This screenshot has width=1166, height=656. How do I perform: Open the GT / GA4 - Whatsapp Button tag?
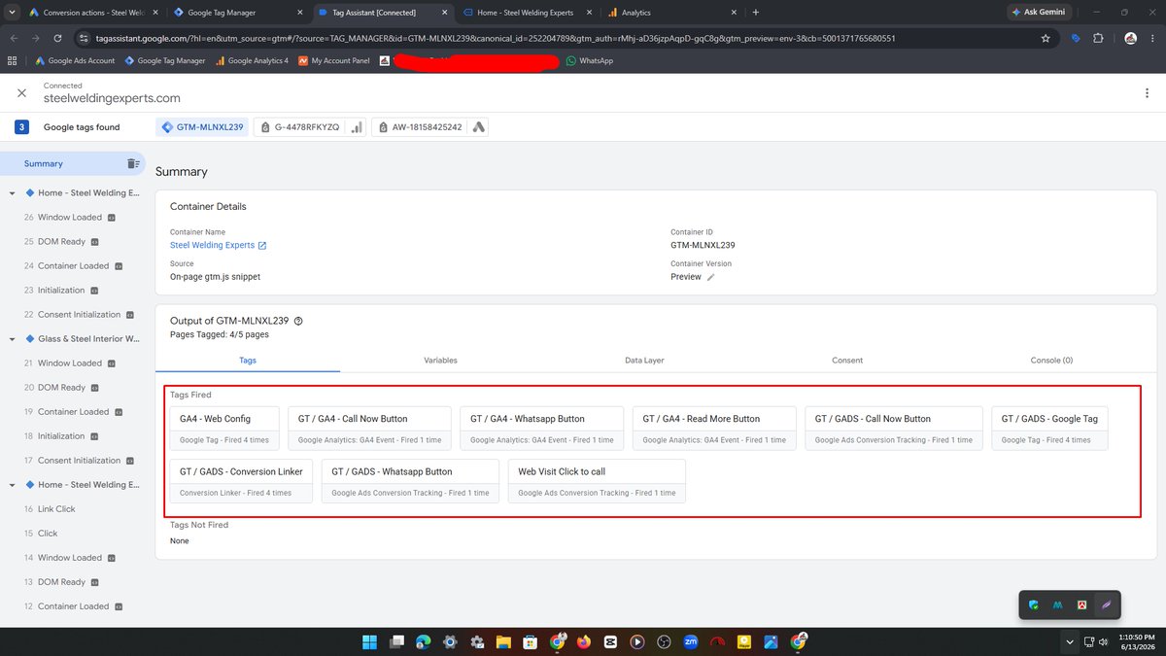pyautogui.click(x=542, y=429)
